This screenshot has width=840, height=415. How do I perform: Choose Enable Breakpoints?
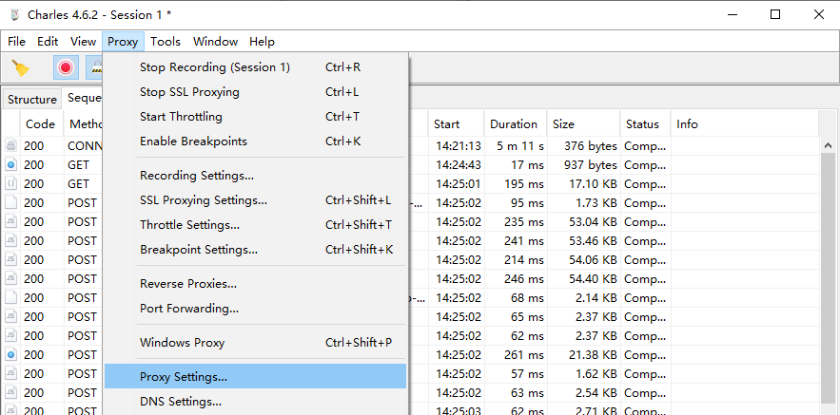pyautogui.click(x=255, y=141)
